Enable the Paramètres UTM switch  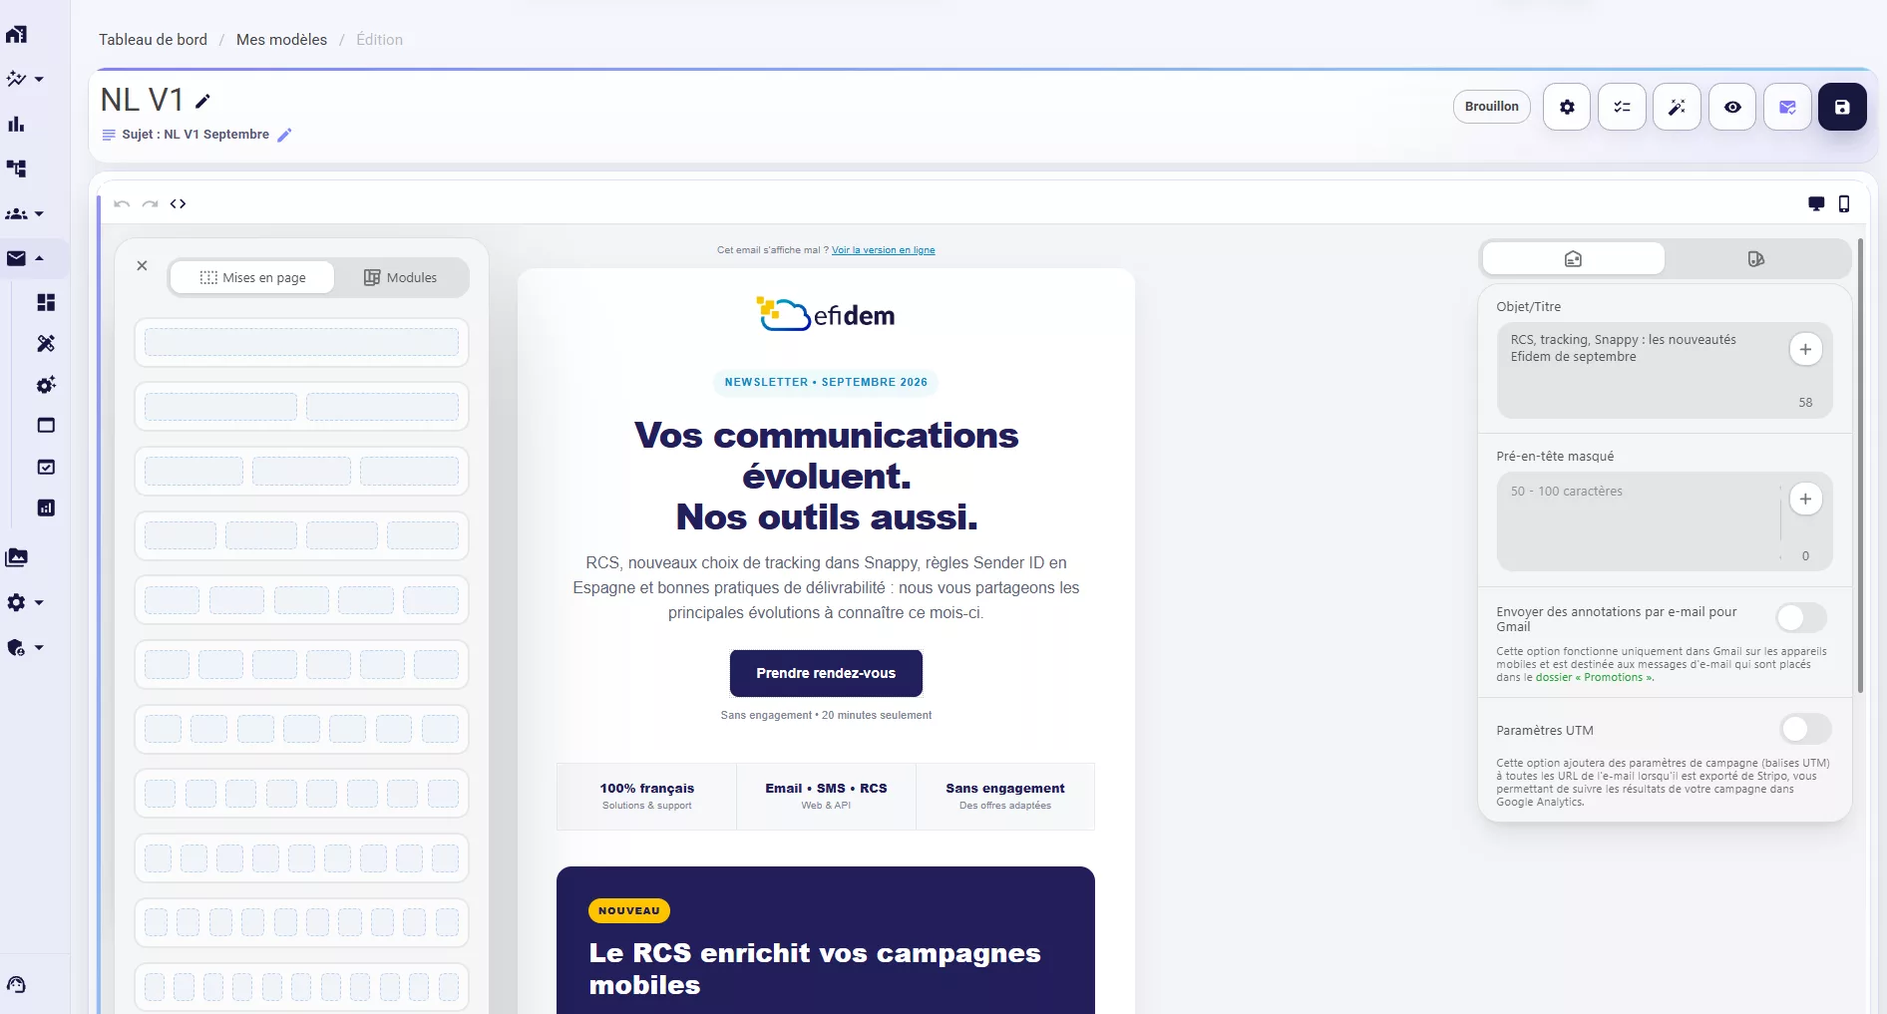1805,729
